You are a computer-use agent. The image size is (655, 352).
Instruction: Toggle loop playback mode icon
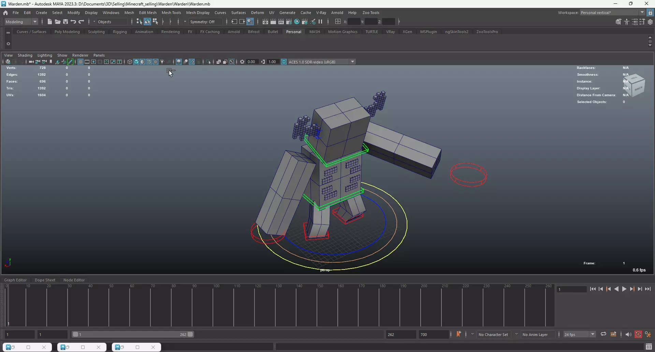click(603, 334)
